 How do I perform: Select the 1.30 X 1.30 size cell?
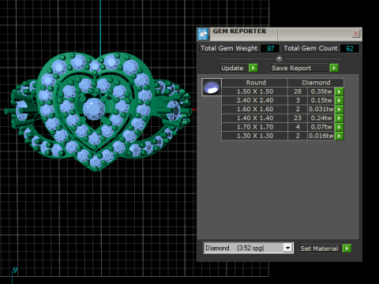254,136
